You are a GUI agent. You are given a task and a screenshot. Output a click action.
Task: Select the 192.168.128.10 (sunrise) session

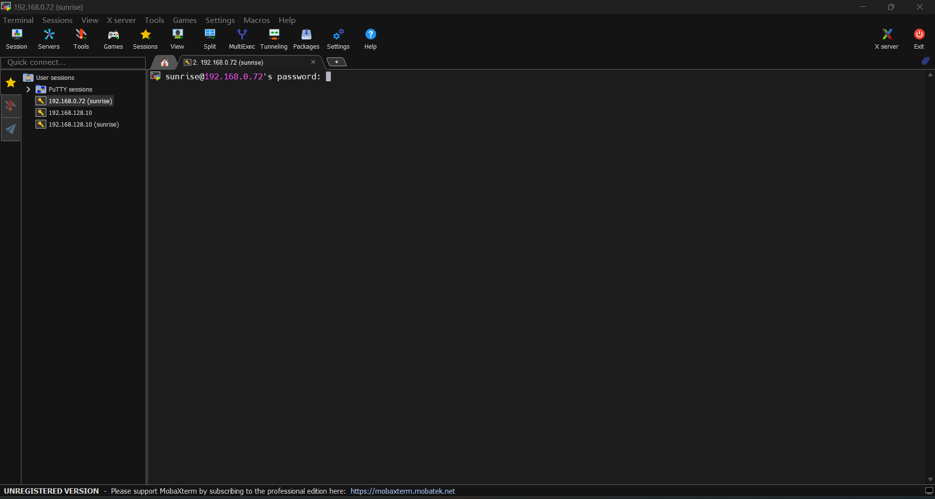pyautogui.click(x=83, y=125)
